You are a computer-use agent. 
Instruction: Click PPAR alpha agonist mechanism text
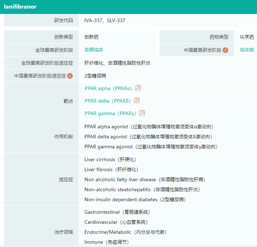pos(149,127)
